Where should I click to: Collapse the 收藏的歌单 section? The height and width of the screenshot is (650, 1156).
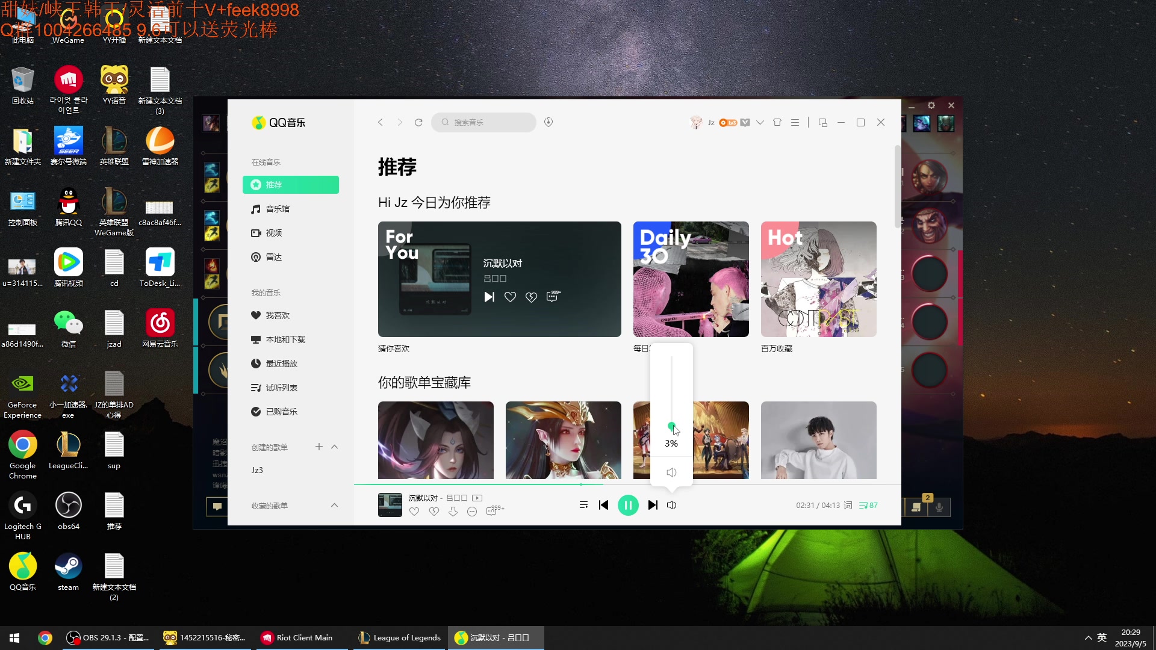[335, 505]
